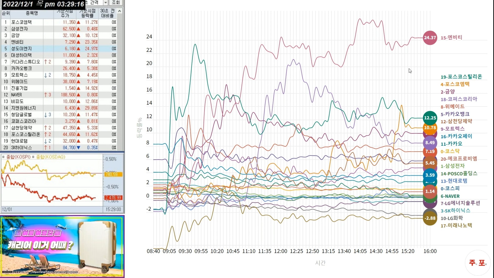The image size is (494, 278).
Task: Click the 6-NAVER legend entry
Action: pos(450,196)
